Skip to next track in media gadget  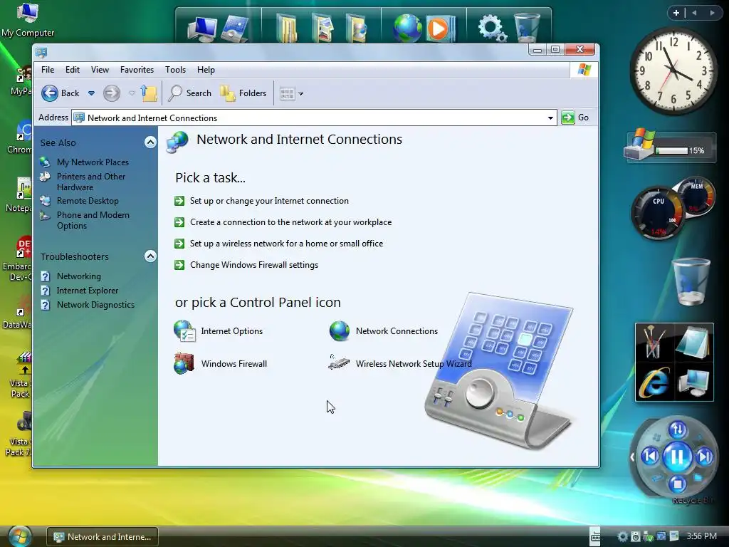click(705, 457)
